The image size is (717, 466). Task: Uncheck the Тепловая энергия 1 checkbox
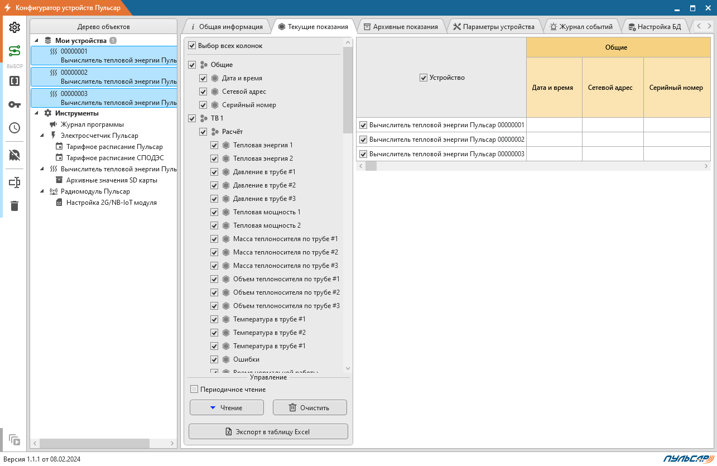214,145
